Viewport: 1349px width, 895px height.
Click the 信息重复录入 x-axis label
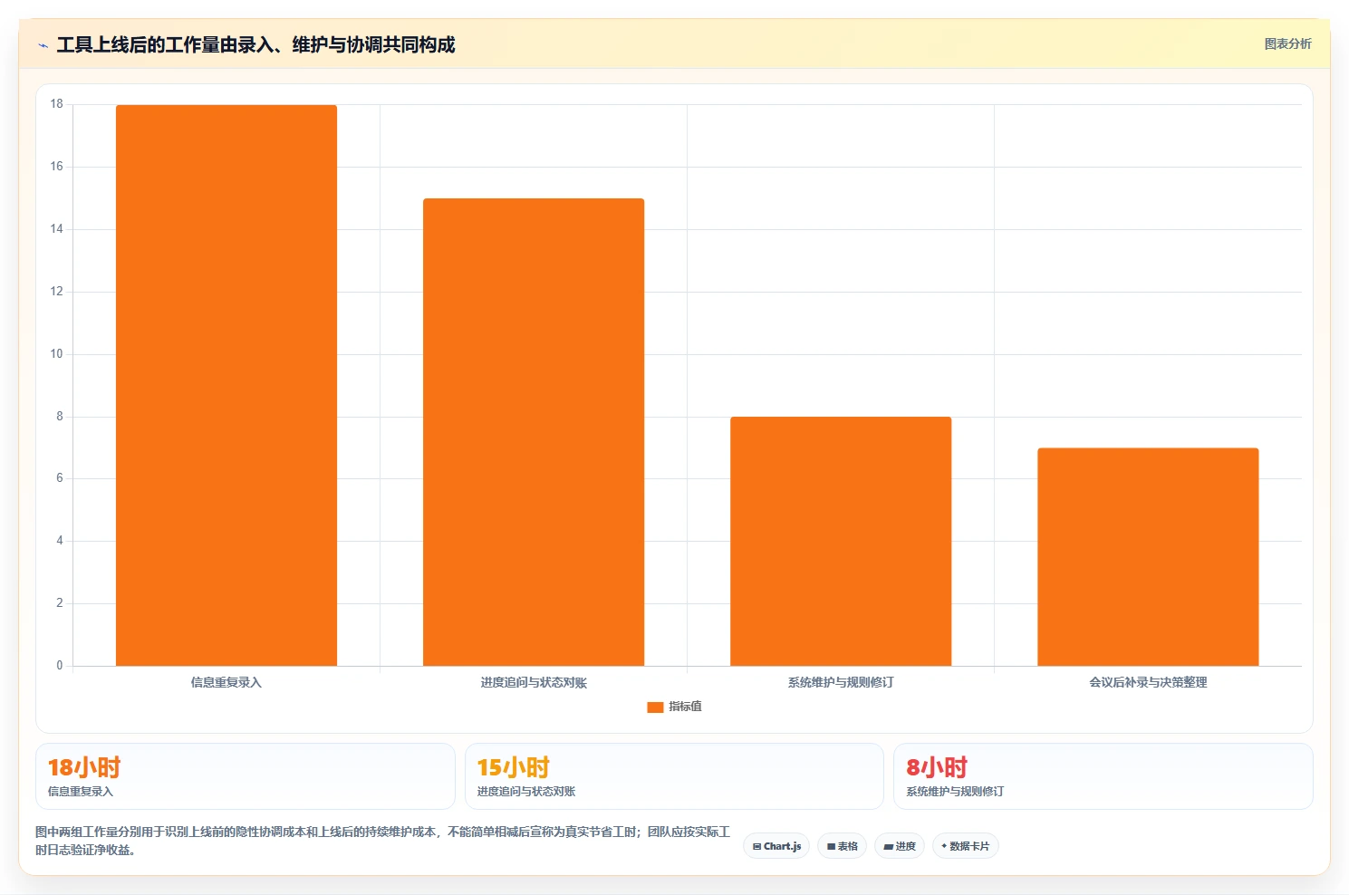[x=226, y=682]
